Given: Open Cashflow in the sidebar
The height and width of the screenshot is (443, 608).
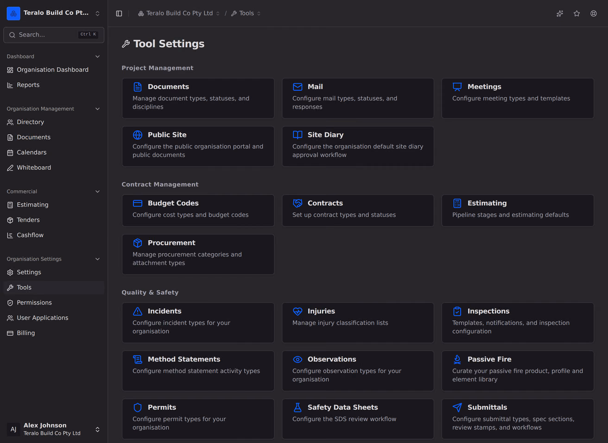Looking at the screenshot, I should (54, 235).
